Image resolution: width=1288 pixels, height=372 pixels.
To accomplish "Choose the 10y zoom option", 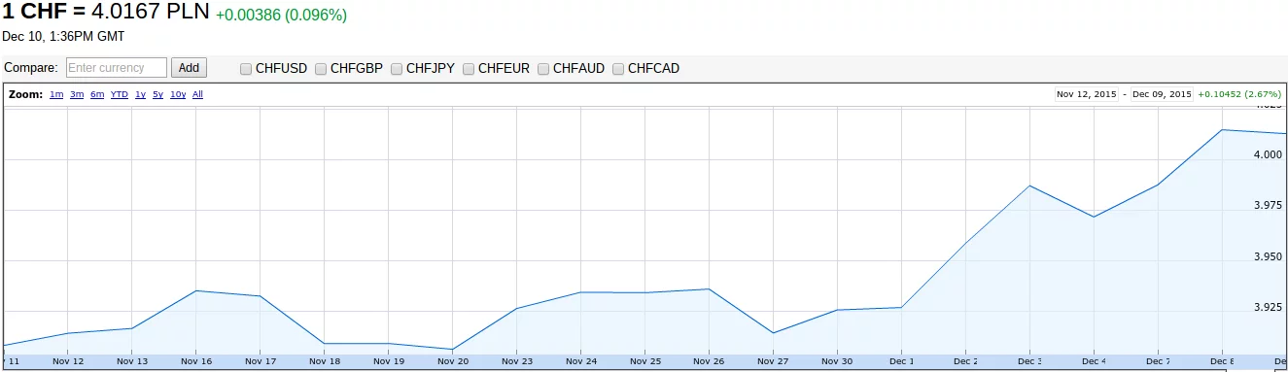I will coord(178,94).
